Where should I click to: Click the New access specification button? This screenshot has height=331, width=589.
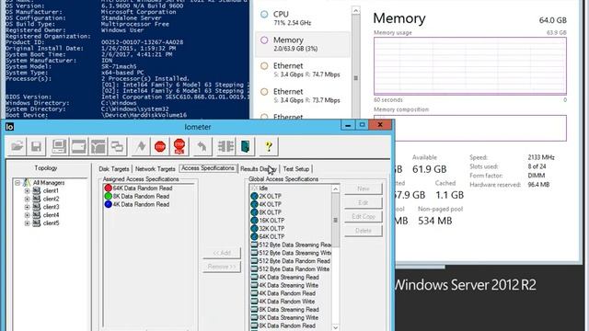point(364,188)
